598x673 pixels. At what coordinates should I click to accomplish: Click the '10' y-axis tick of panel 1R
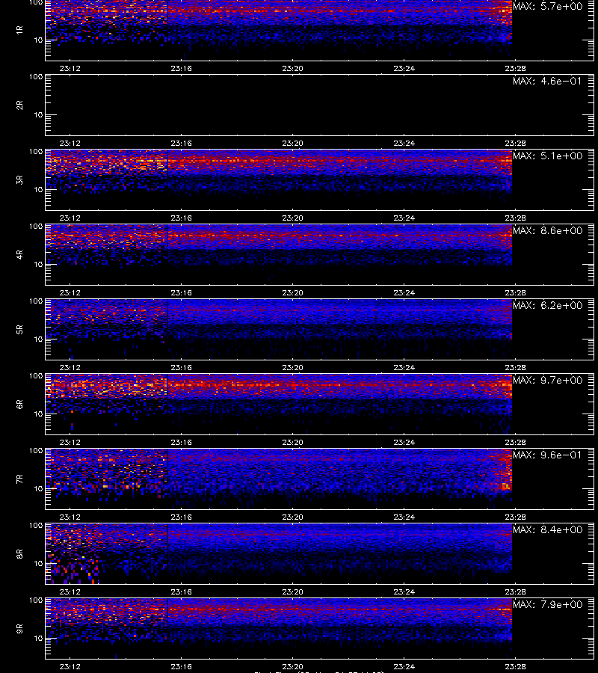click(x=38, y=40)
